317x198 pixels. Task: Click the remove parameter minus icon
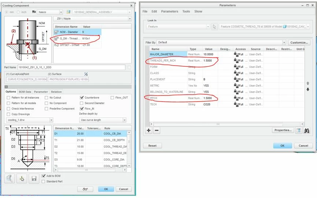pyautogui.click(x=156, y=131)
